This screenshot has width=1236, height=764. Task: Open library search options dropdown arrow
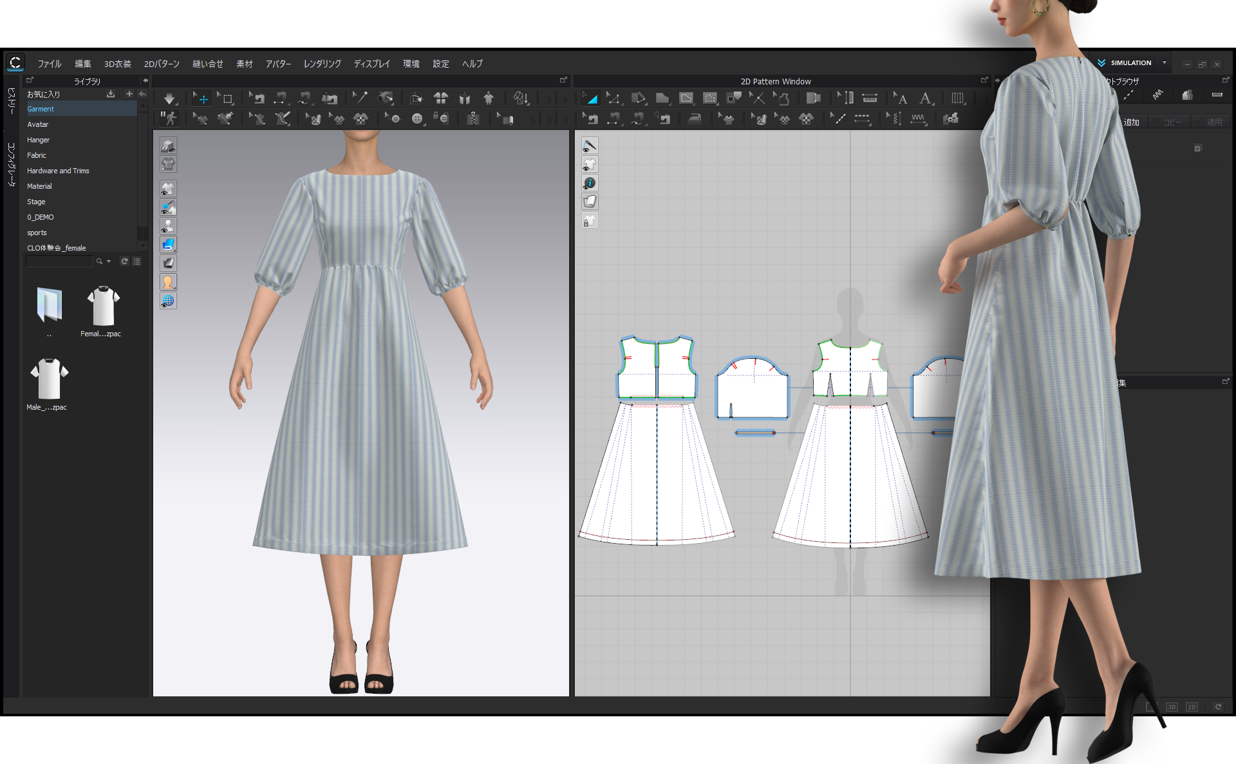pyautogui.click(x=109, y=262)
